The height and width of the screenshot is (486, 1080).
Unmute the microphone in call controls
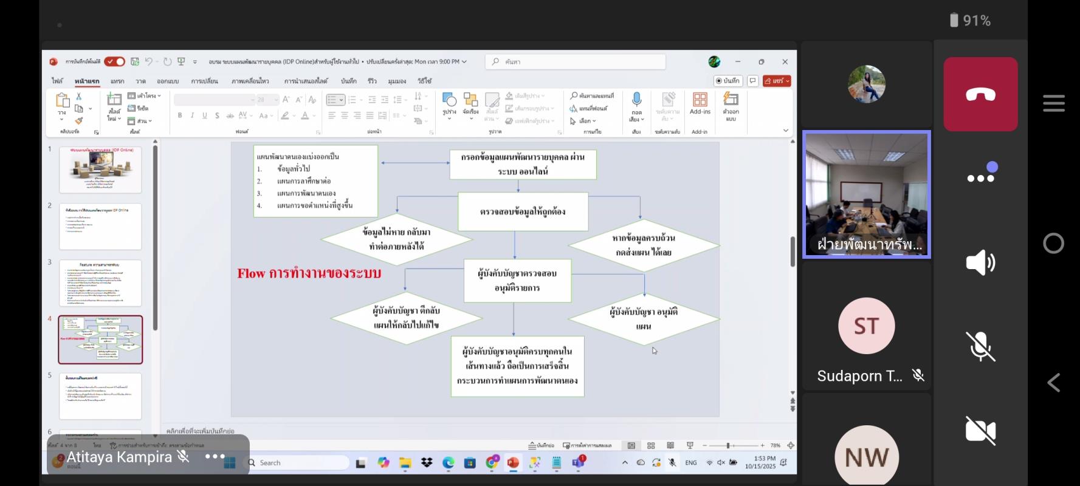[980, 347]
